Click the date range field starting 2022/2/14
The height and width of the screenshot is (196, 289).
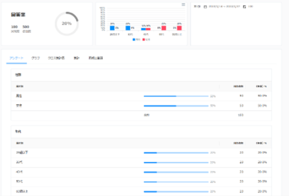click(224, 6)
